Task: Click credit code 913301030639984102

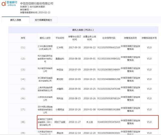Action: (109, 59)
